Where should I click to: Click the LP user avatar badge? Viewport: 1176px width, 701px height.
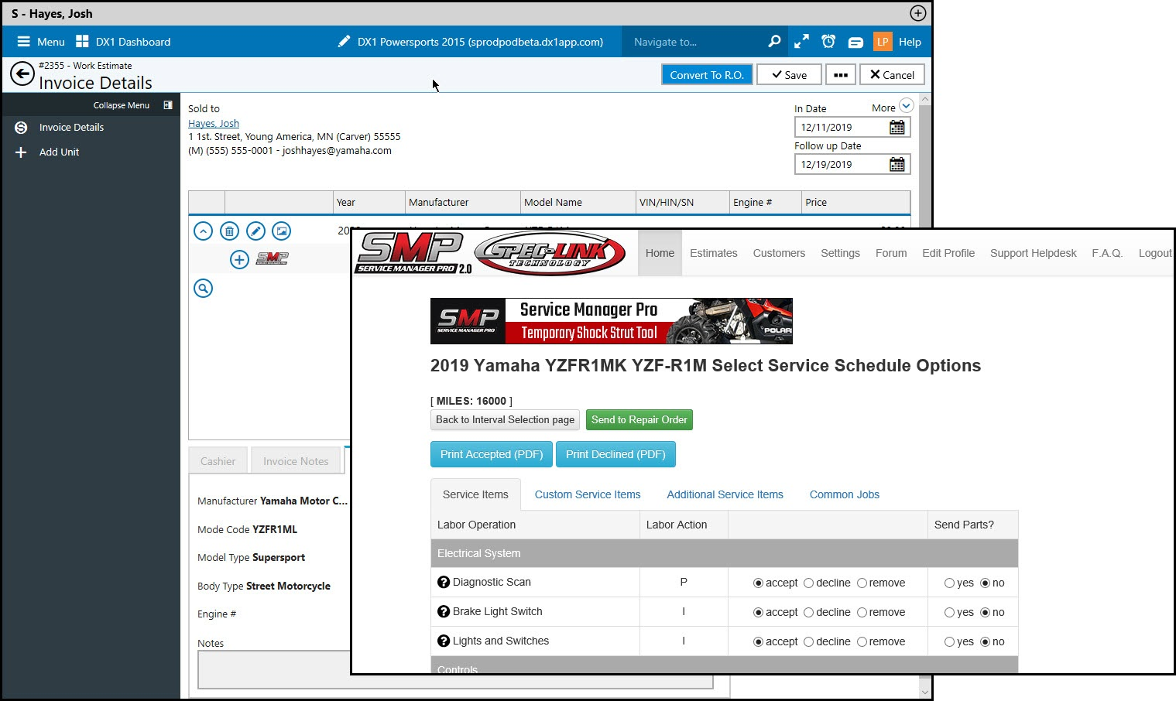883,42
